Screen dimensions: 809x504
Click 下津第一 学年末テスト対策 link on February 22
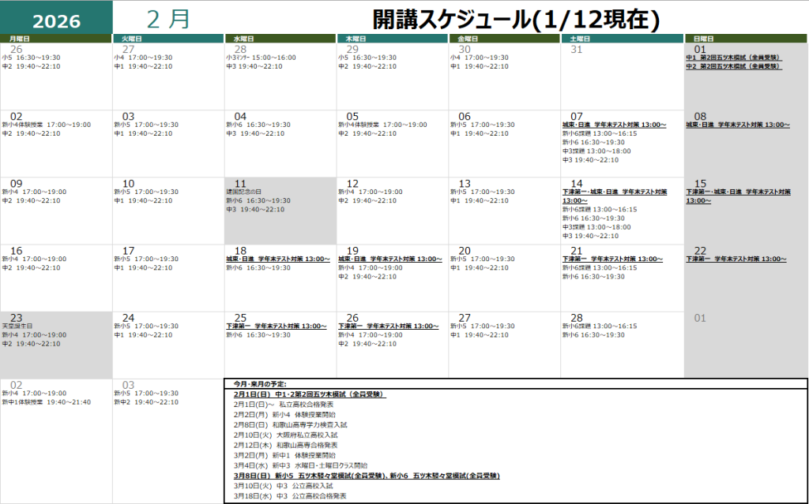pos(736,259)
